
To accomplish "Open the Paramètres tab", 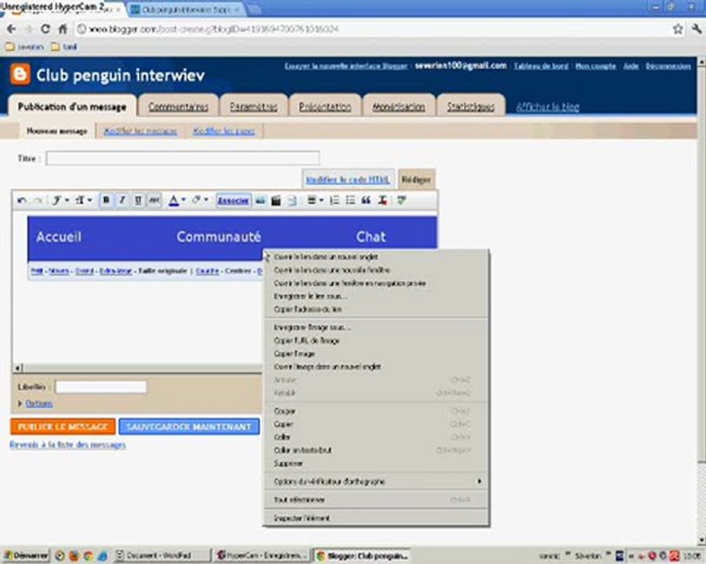I will [x=253, y=107].
